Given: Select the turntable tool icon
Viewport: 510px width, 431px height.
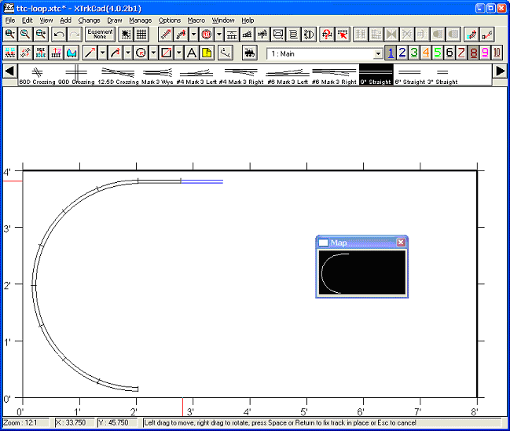Looking at the screenshot, I should click(x=309, y=35).
